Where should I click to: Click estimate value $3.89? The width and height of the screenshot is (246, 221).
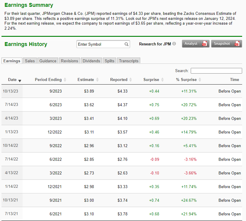(89, 91)
